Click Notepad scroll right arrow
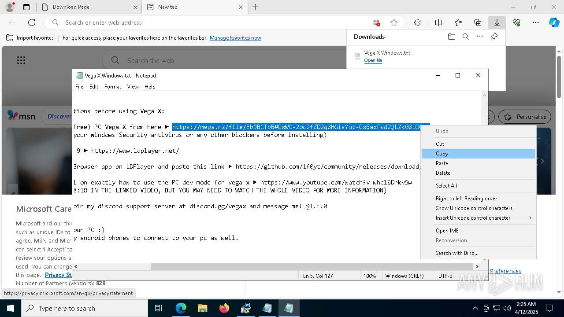 click(x=477, y=266)
